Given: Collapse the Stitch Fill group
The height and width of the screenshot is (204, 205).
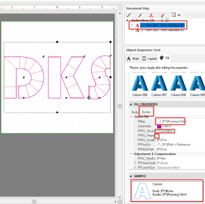Looking at the screenshot, I should [x=131, y=117].
